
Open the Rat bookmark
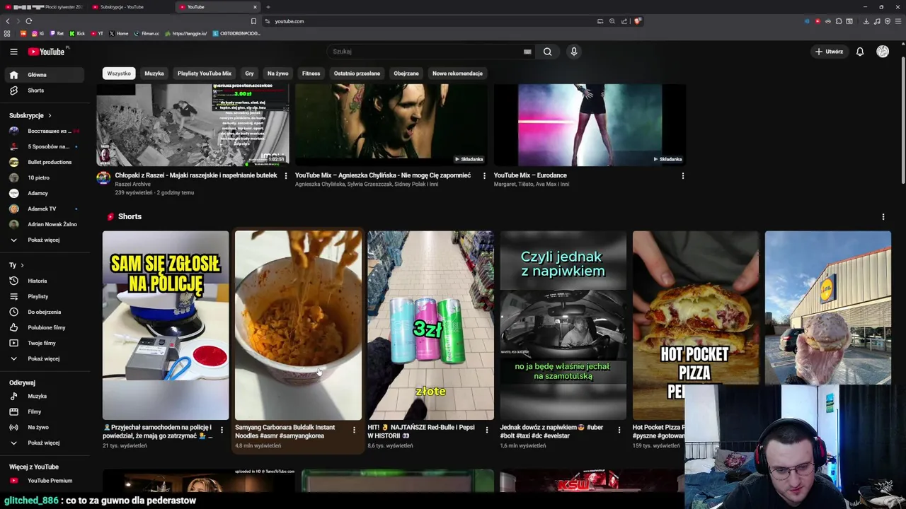(57, 33)
